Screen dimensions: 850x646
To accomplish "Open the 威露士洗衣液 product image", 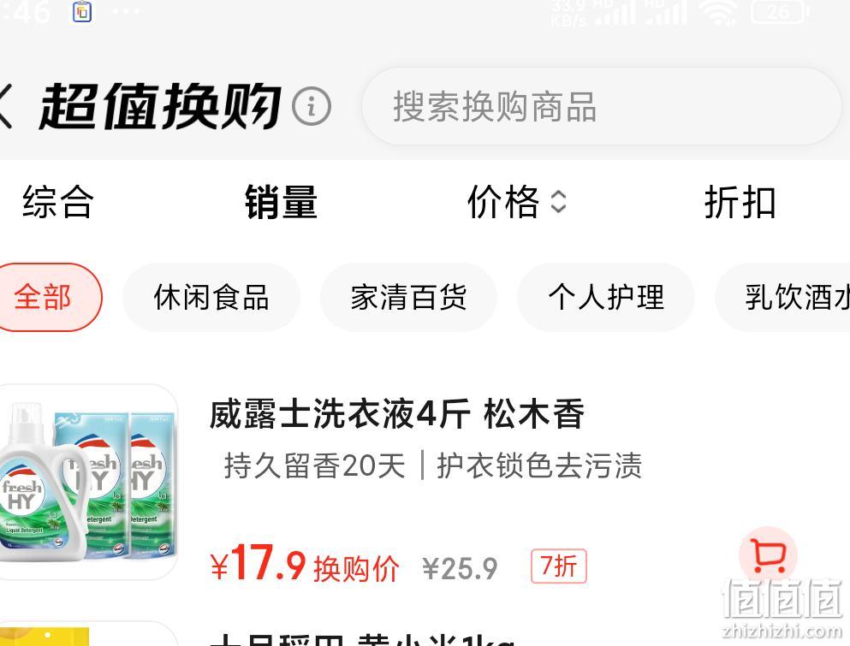I will tap(86, 483).
